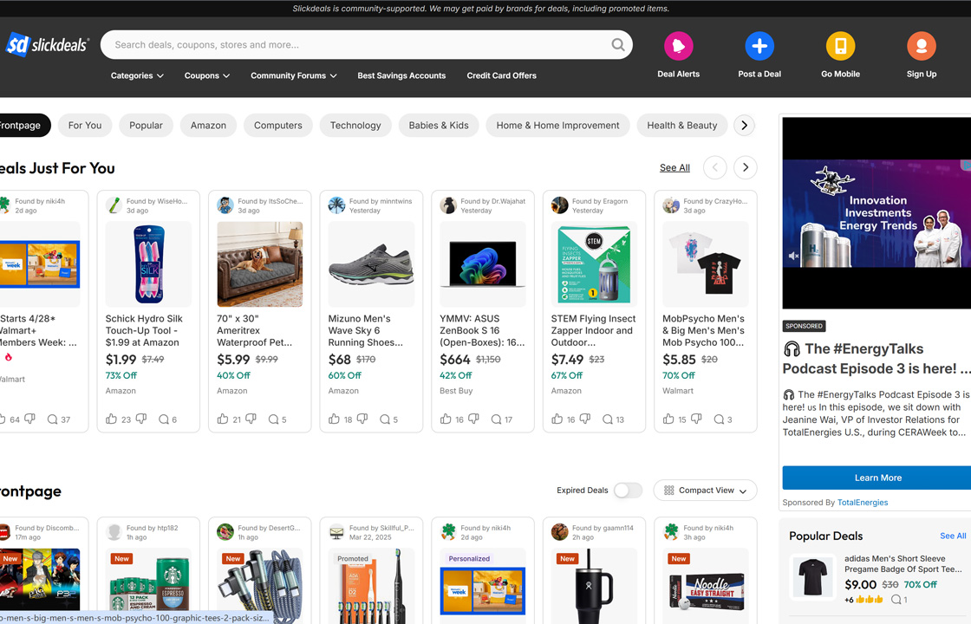The width and height of the screenshot is (971, 624).
Task: Open adidas Men's Short Sleeve tee title
Action: pyautogui.click(x=903, y=564)
